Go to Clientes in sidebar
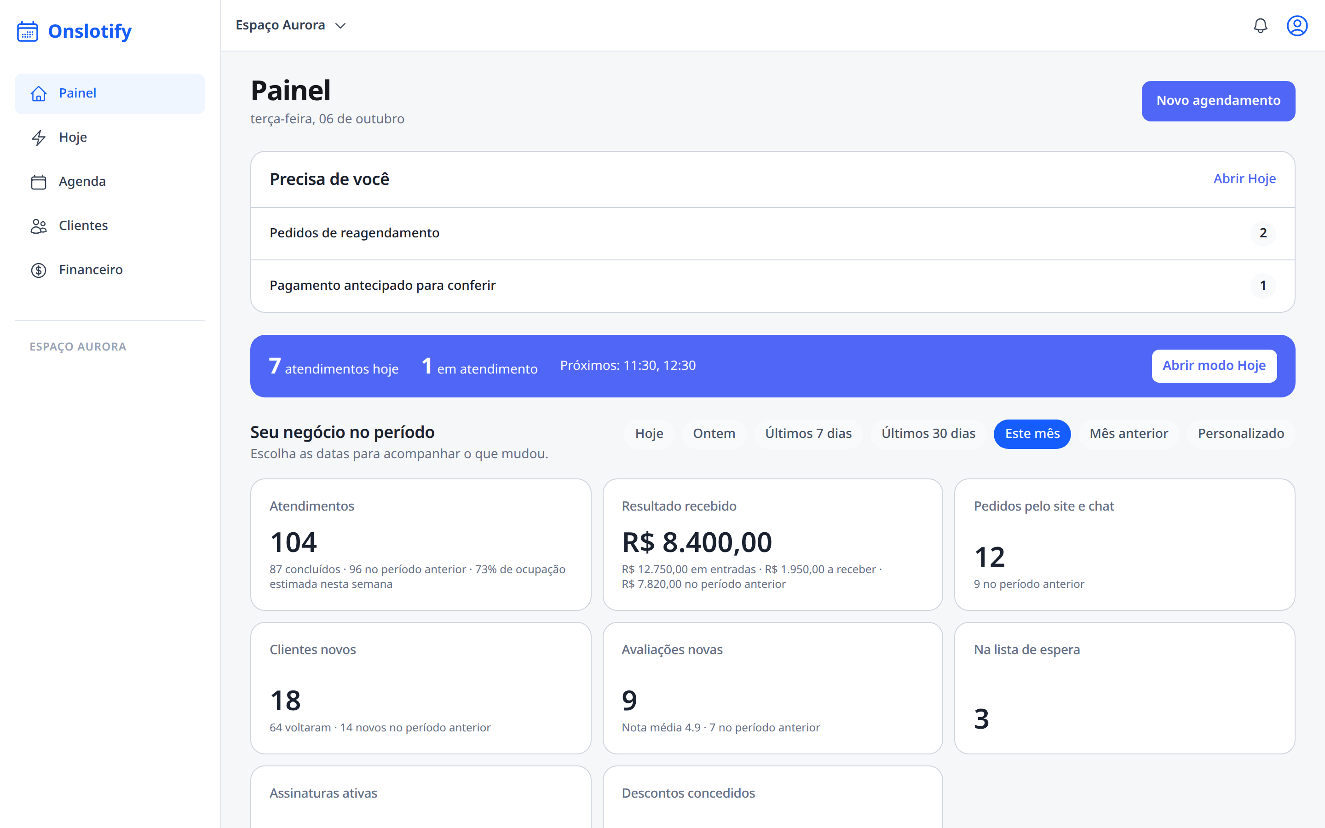The image size is (1325, 828). [x=110, y=225]
